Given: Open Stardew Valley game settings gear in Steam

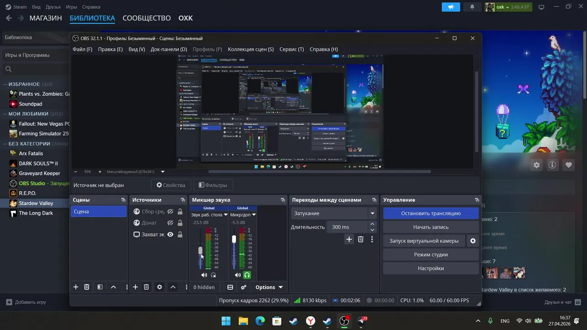Looking at the screenshot, I should 537,165.
